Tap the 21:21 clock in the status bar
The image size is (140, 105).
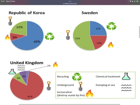point(3,1)
